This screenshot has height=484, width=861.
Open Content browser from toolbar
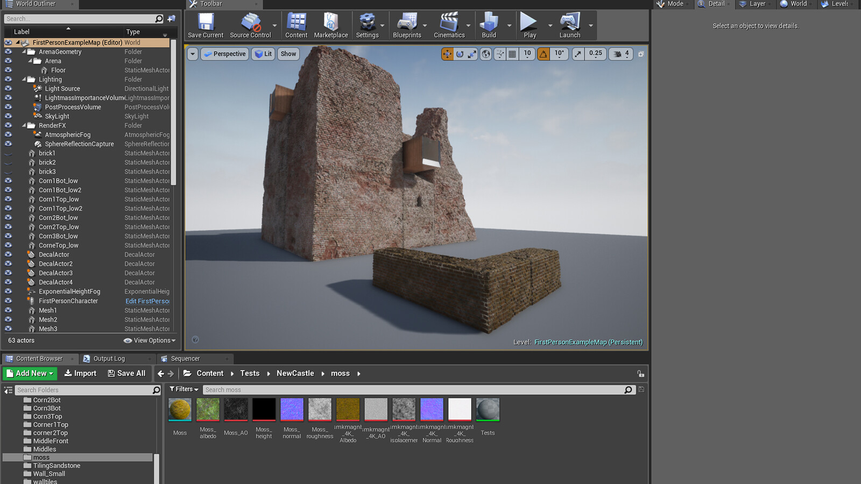[296, 25]
